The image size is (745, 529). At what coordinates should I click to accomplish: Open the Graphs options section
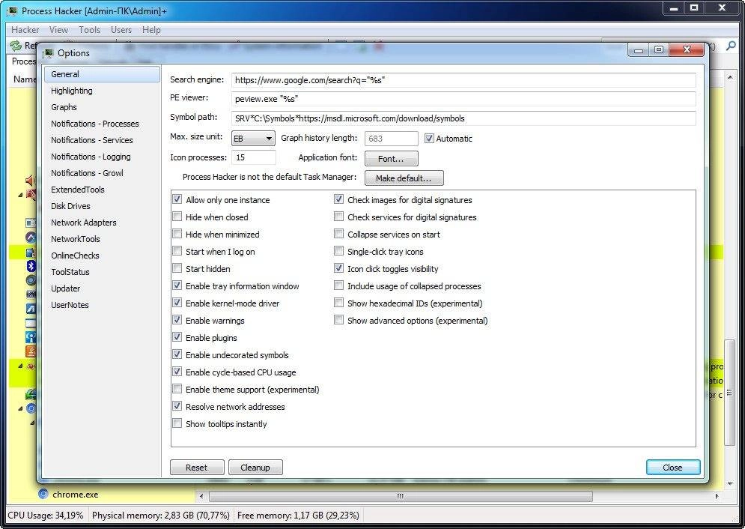point(64,107)
